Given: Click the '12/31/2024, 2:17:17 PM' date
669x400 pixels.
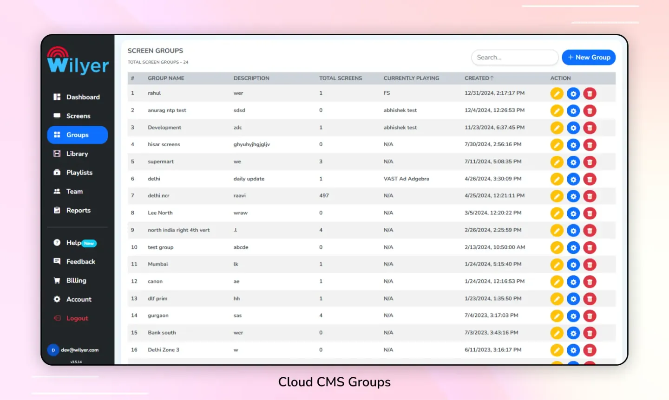Looking at the screenshot, I should click(x=494, y=93).
